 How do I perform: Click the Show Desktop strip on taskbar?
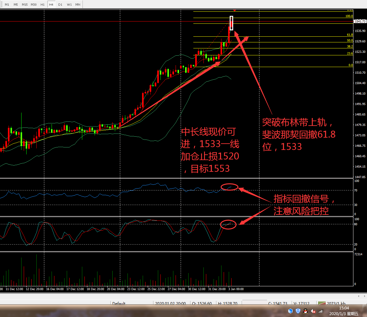365,311
